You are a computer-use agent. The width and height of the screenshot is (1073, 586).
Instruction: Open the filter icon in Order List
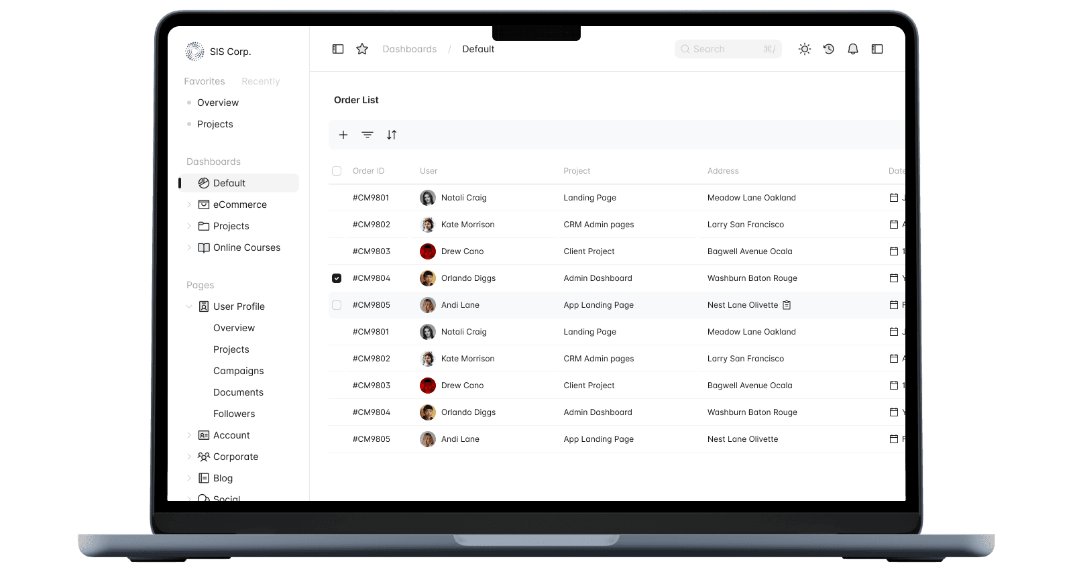click(368, 135)
